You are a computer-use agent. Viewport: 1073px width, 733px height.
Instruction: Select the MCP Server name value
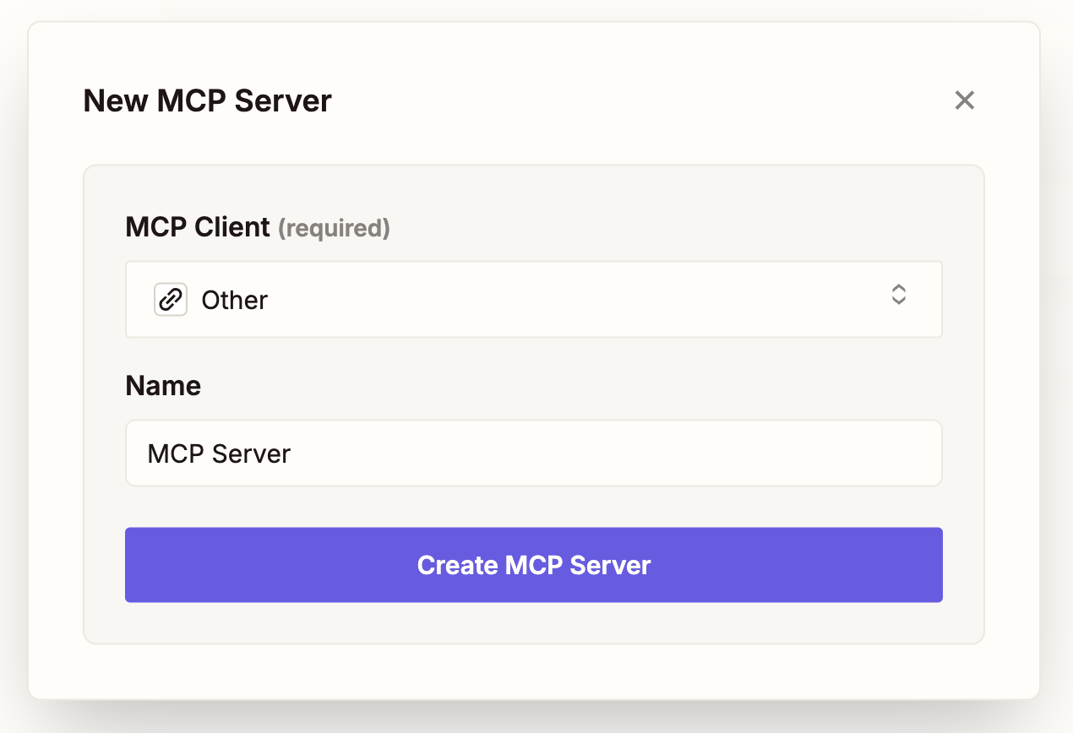(x=218, y=453)
